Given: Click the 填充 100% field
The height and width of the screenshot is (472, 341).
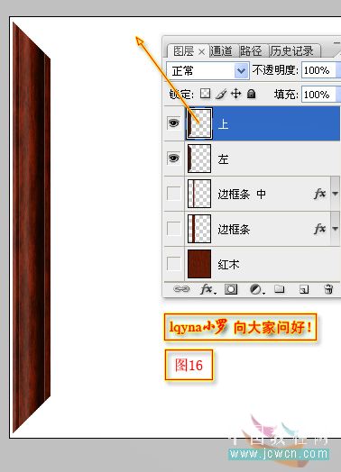Looking at the screenshot, I should point(318,95).
